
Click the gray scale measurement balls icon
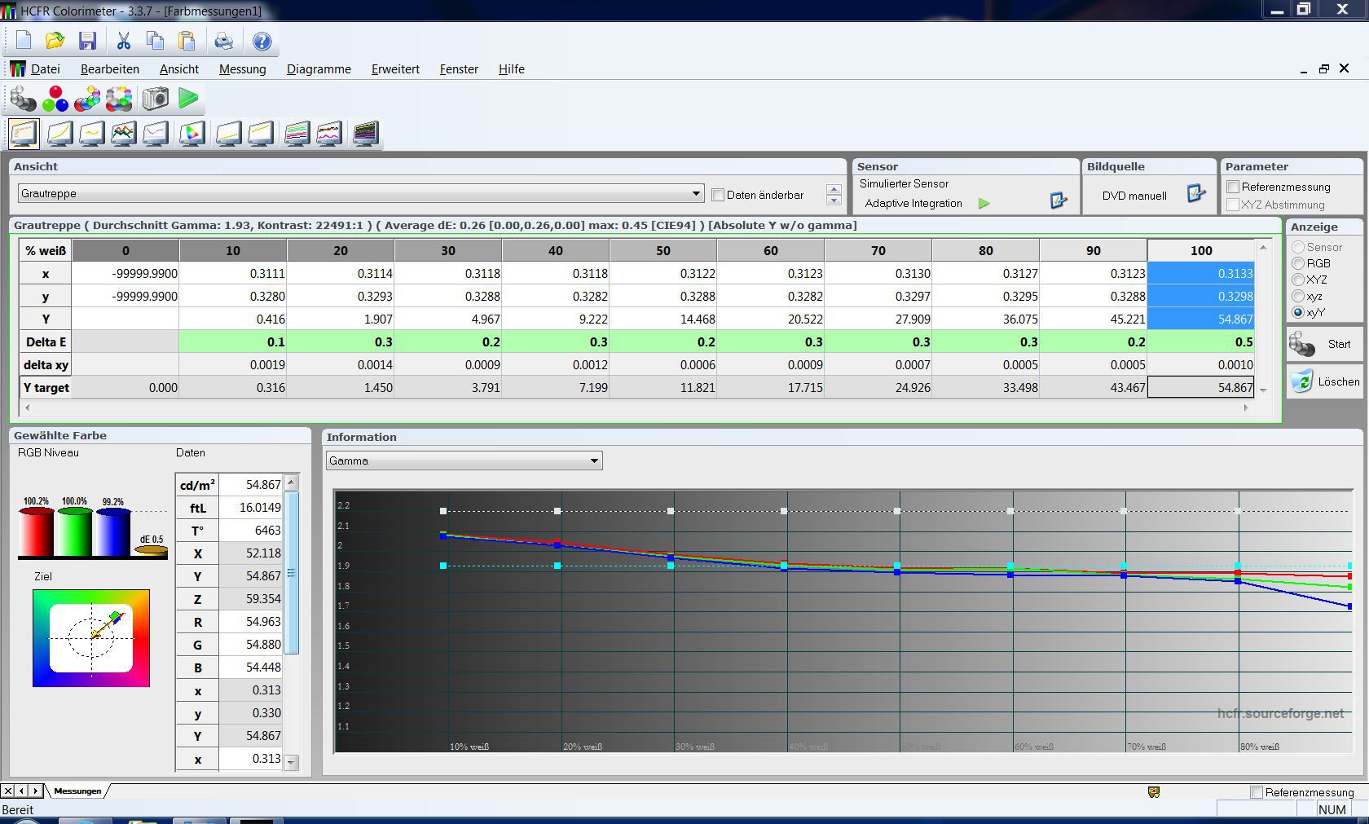23,99
